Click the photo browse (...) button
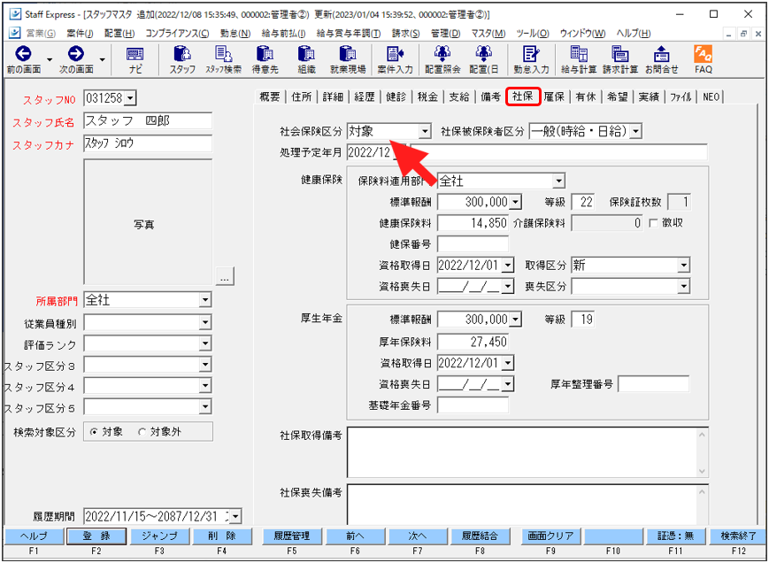This screenshot has width=769, height=563. 225,278
